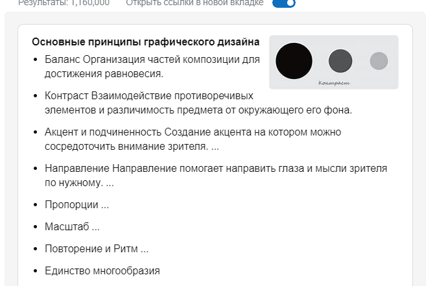Click the "Результаты: 1,160,000" count text
Viewport: 446px width, 286px height.
[x=64, y=3]
